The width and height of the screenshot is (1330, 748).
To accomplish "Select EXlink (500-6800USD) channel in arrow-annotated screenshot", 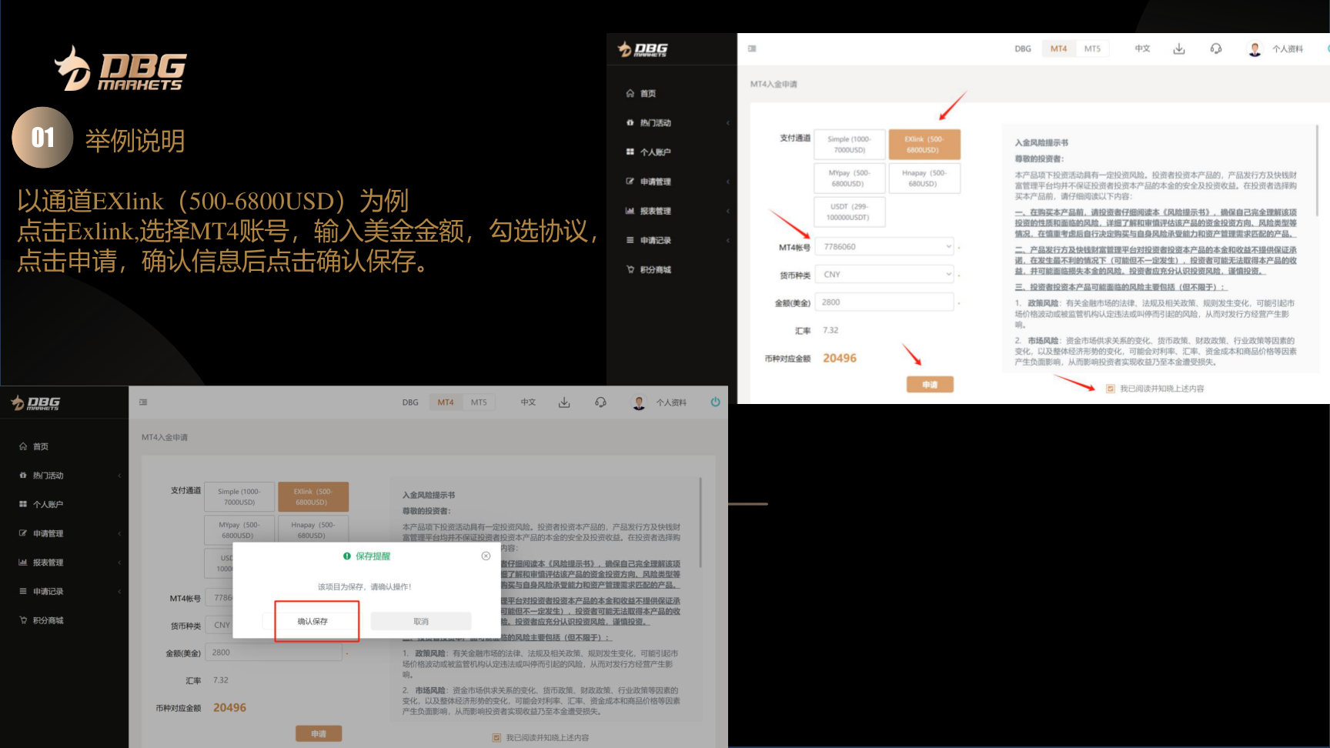I will tap(924, 145).
